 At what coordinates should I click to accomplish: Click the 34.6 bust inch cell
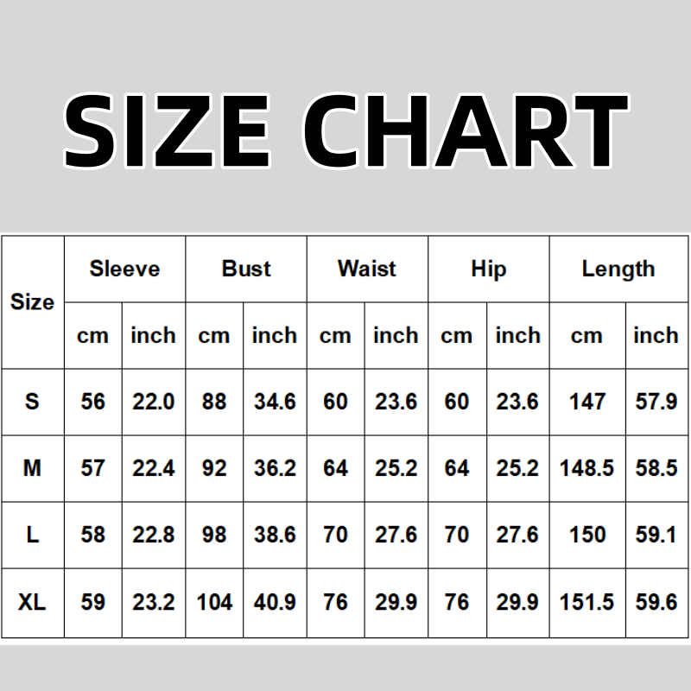click(x=275, y=402)
